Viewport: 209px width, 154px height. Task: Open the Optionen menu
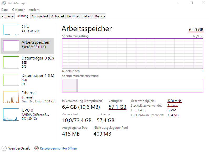(x=19, y=10)
